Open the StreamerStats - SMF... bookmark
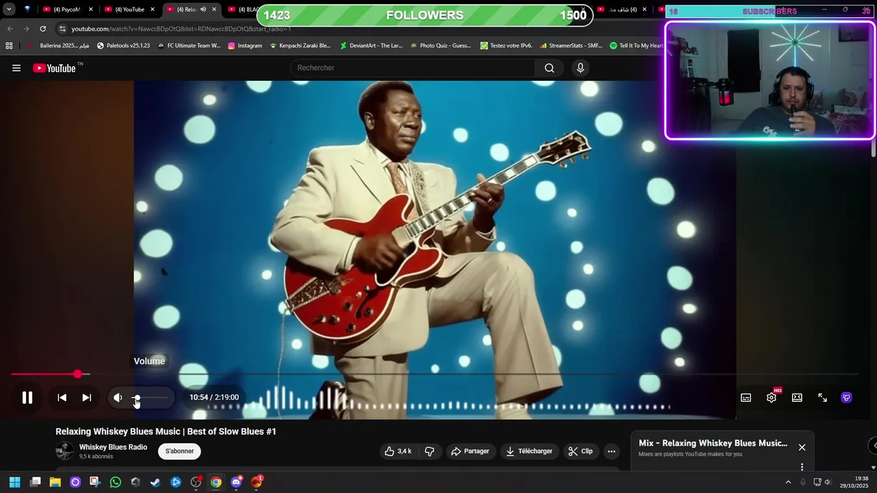 [x=571, y=46]
